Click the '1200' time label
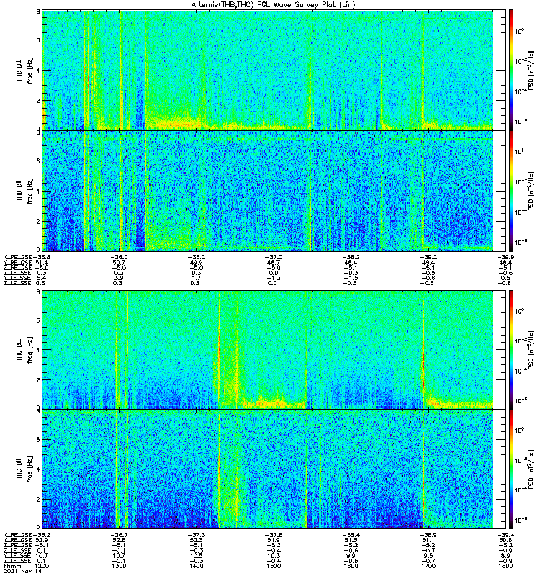The width and height of the screenshot is (540, 576). coord(41,566)
